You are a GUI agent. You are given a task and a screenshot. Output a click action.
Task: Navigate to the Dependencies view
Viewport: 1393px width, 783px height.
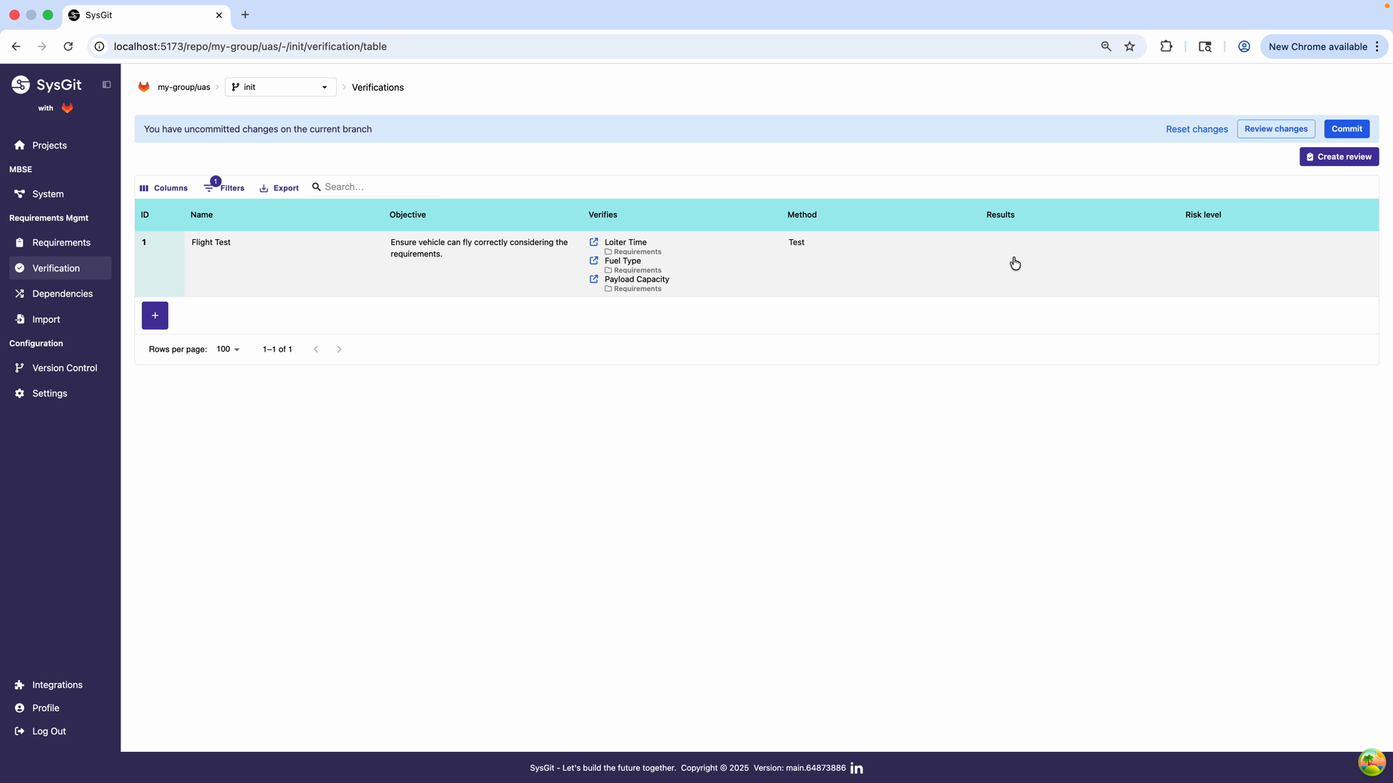(x=62, y=294)
